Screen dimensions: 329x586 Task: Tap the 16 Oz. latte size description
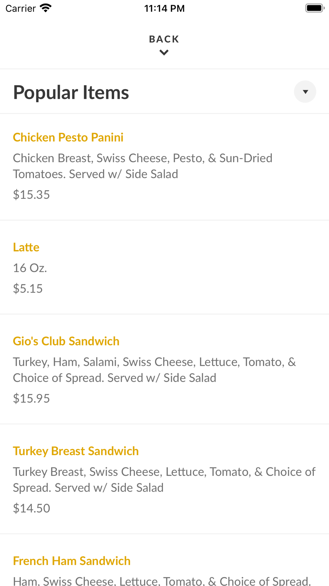pos(30,268)
